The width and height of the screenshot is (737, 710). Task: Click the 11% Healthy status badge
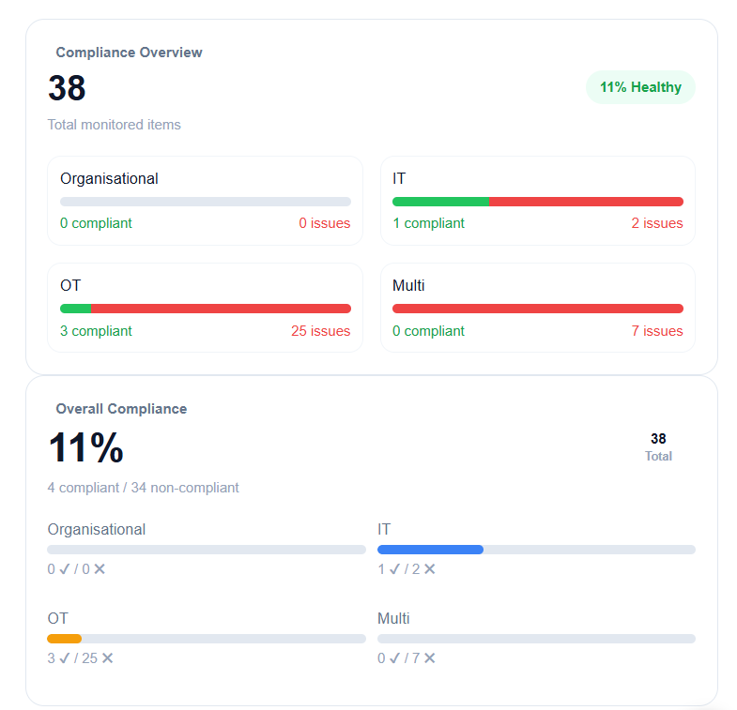click(640, 87)
